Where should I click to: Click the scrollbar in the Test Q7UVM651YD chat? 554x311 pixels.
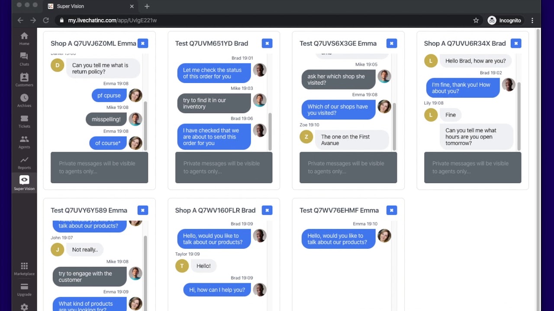270,132
